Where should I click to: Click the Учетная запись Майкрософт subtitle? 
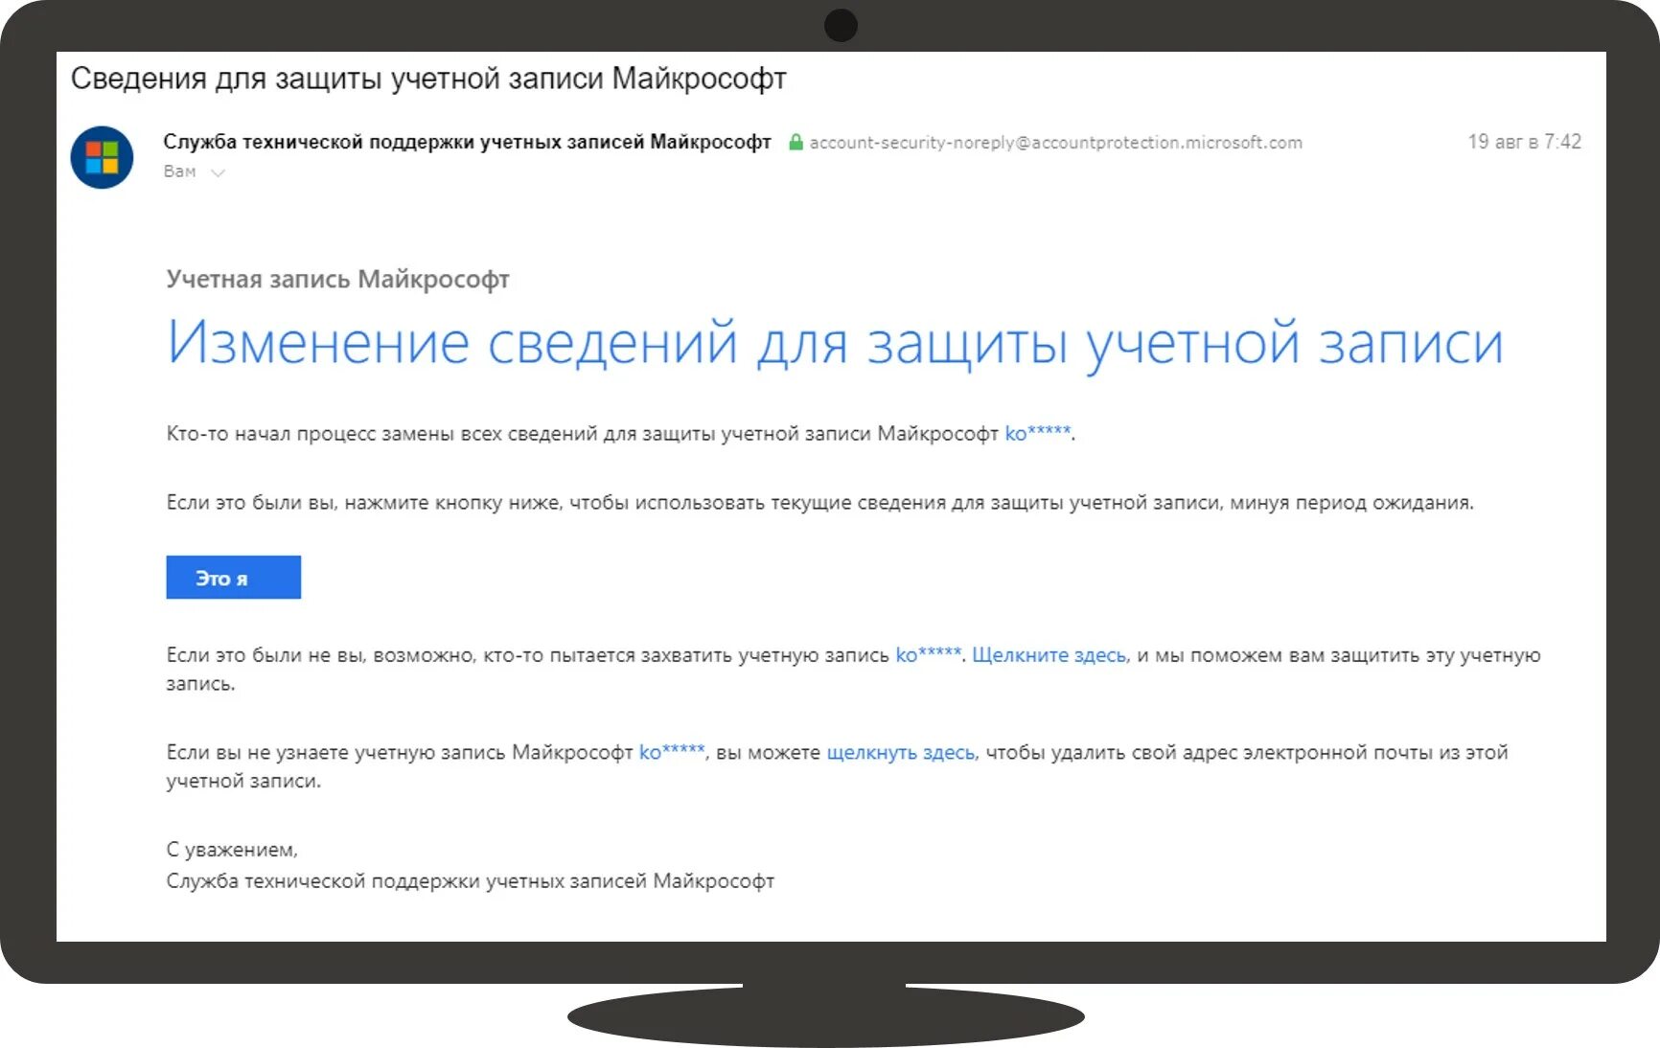point(337,279)
